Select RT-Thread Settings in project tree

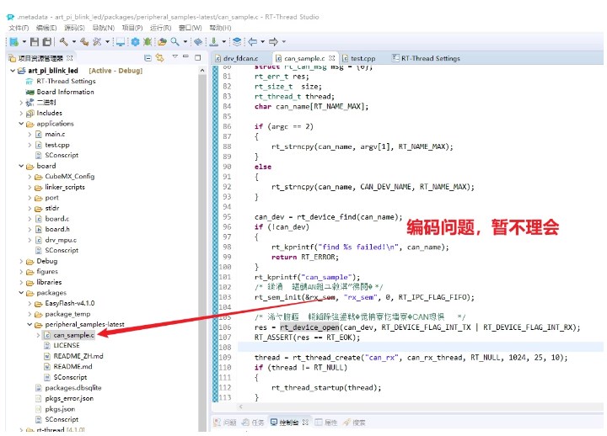pos(61,81)
